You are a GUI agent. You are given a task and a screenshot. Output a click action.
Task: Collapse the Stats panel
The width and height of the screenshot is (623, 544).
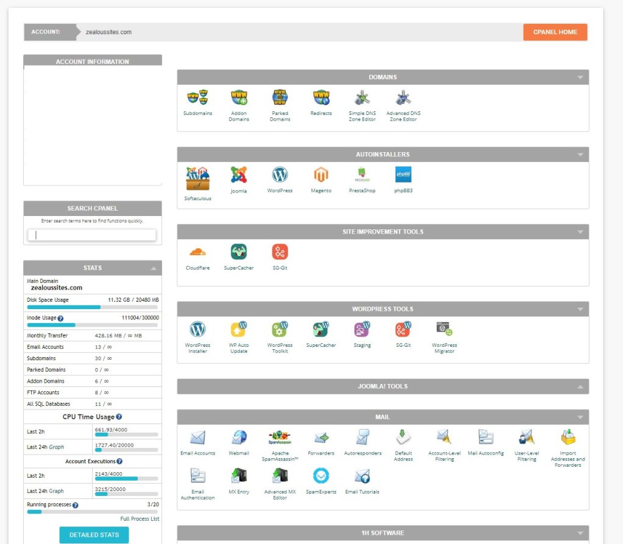(153, 268)
